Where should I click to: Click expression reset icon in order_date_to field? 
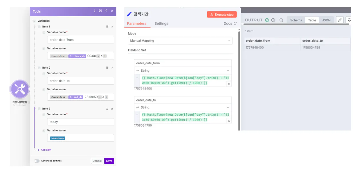229,121
